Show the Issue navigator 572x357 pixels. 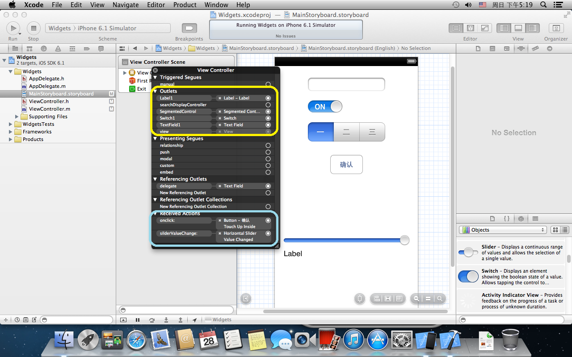(x=58, y=48)
